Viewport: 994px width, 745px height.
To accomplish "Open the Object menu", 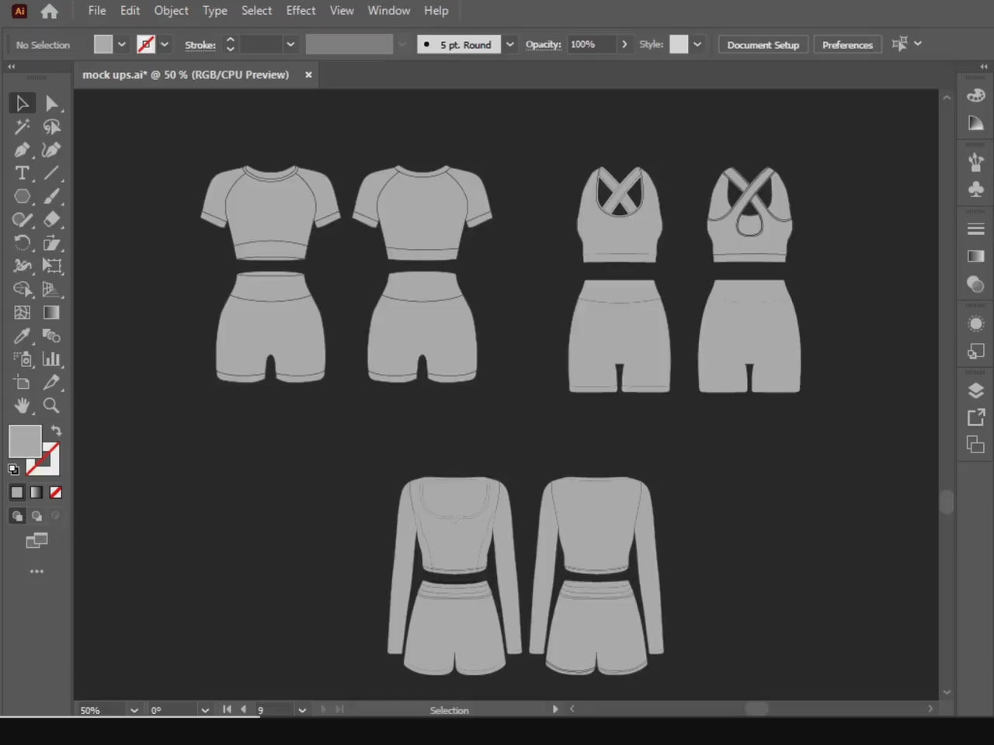I will 171,10.
